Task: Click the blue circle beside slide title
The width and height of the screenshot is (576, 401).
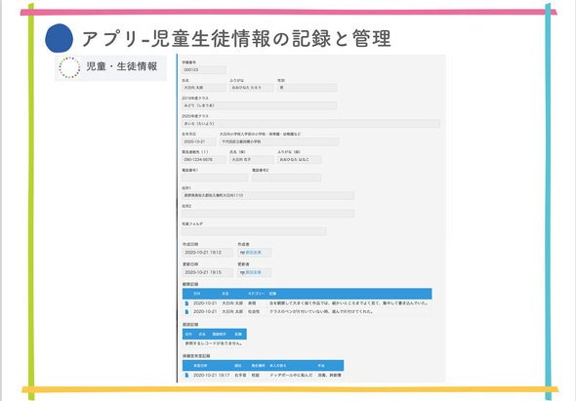Action: pyautogui.click(x=60, y=38)
